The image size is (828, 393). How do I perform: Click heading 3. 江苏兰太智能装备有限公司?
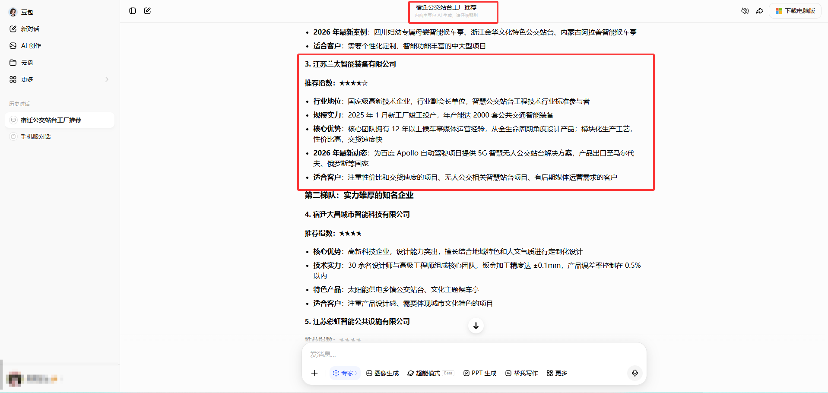point(350,64)
